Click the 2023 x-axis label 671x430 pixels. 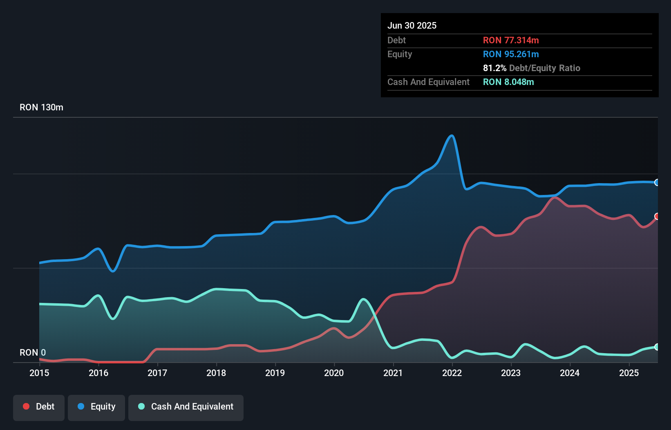[x=511, y=373]
